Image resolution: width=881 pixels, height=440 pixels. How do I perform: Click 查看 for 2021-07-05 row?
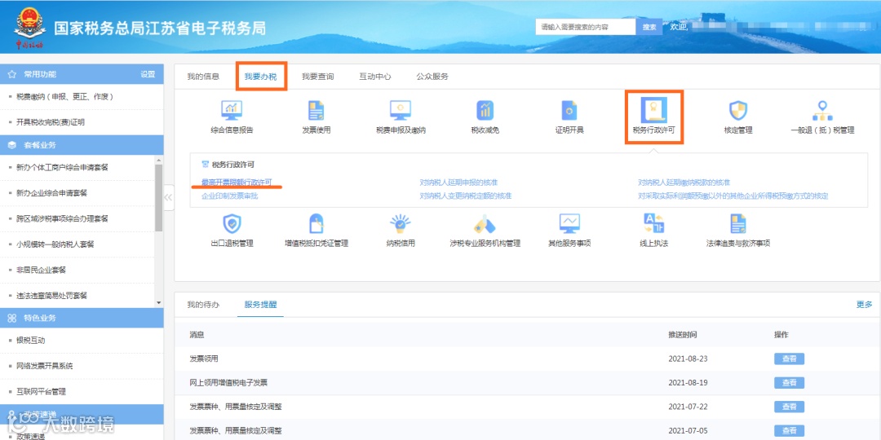click(789, 430)
